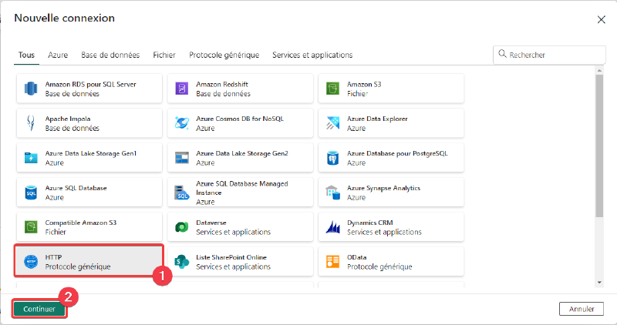The height and width of the screenshot is (325, 617).
Task: Click the Amazon Redshift connector icon
Action: pos(182,89)
